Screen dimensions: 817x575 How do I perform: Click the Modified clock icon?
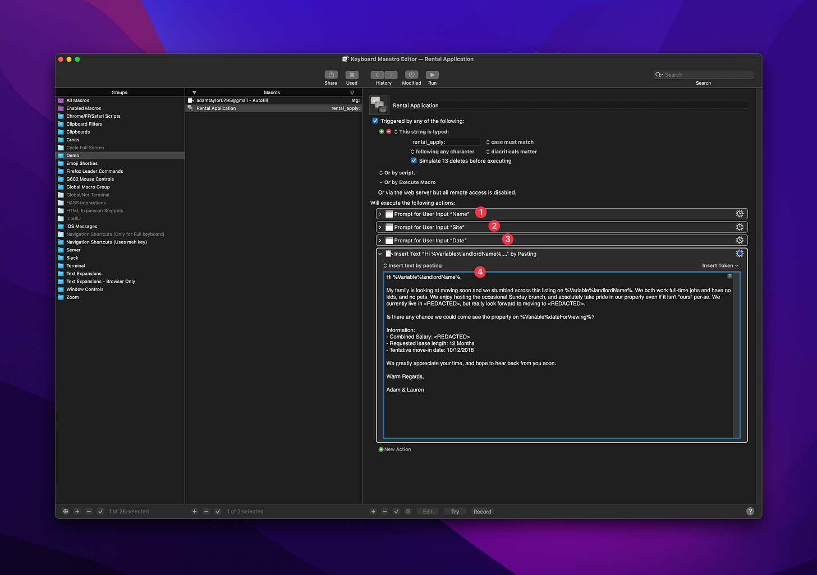pos(411,75)
